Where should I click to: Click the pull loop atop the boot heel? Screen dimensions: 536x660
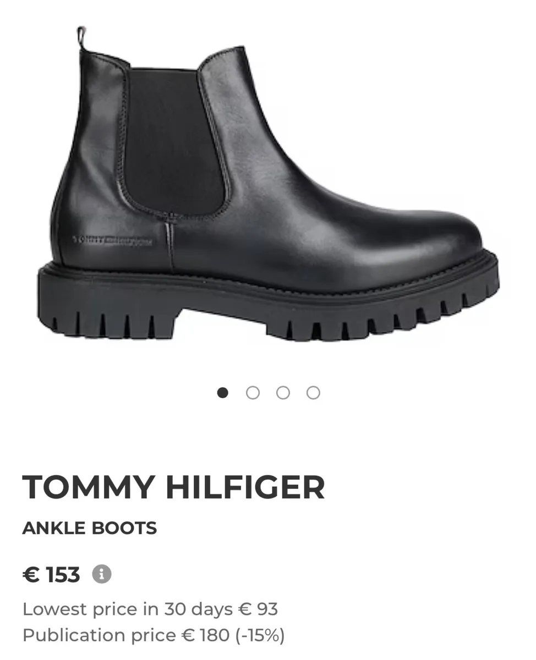tap(81, 37)
